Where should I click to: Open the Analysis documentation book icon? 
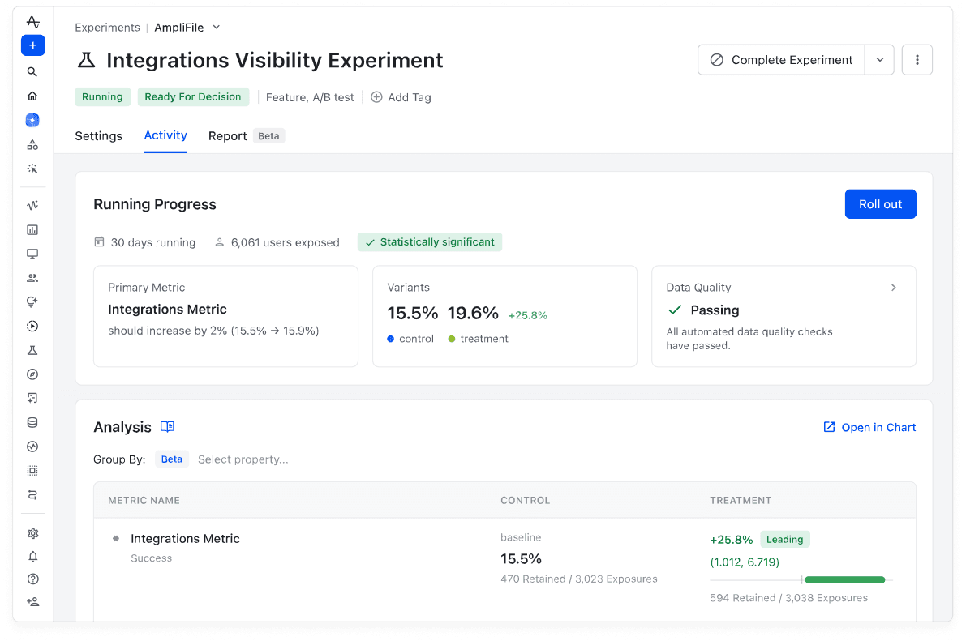pos(167,427)
